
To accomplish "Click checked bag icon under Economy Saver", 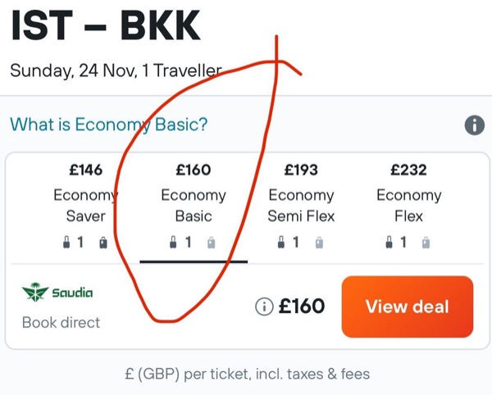I will (x=103, y=243).
